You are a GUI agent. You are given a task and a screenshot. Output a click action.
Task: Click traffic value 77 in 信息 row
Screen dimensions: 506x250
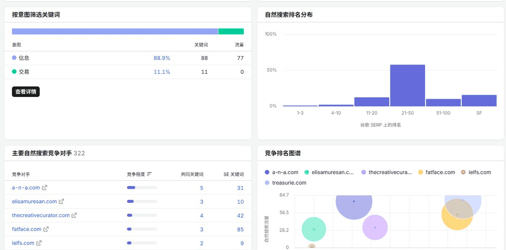(x=240, y=58)
